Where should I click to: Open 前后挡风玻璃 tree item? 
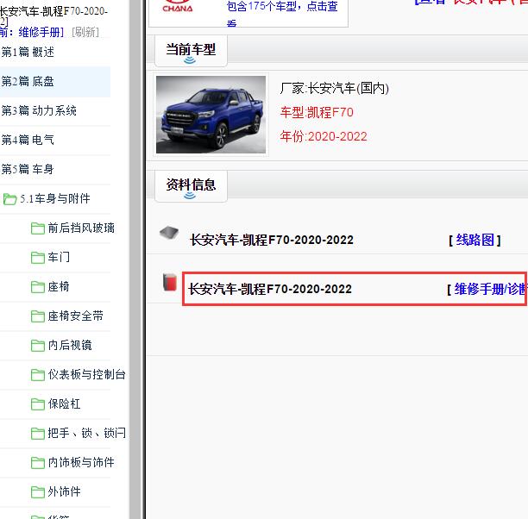point(81,228)
